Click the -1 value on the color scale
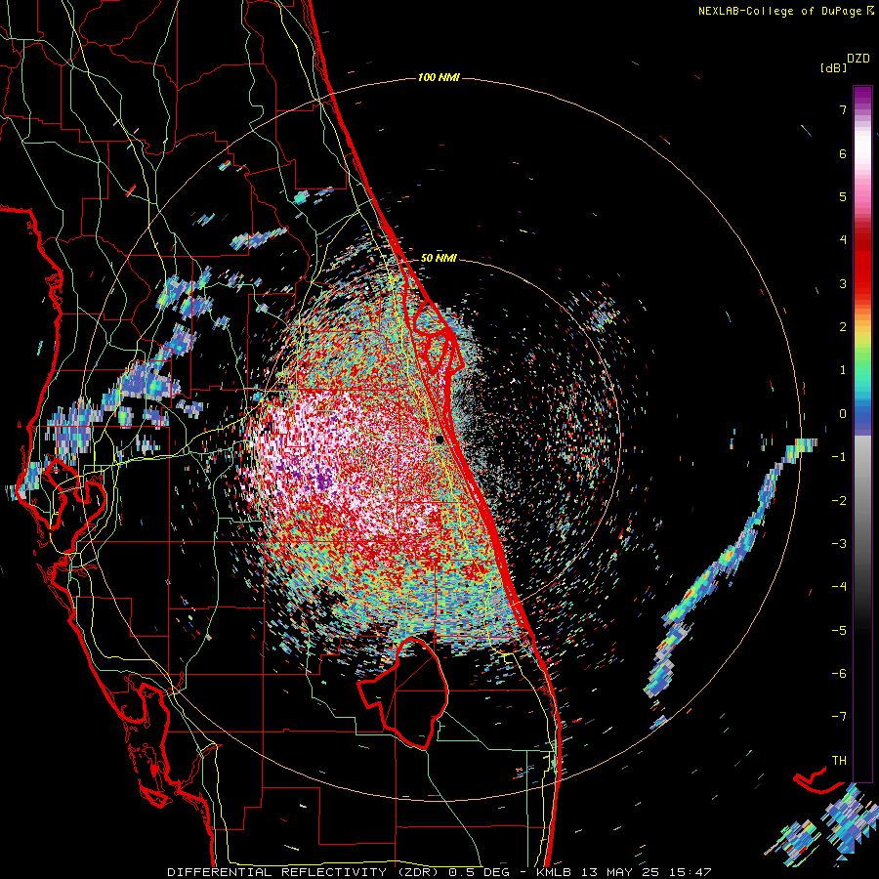This screenshot has width=879, height=879. 839,457
